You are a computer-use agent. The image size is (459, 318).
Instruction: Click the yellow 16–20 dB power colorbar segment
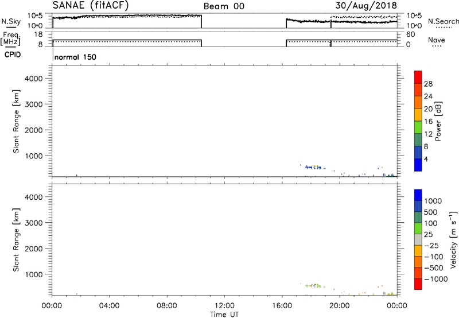[418, 115]
